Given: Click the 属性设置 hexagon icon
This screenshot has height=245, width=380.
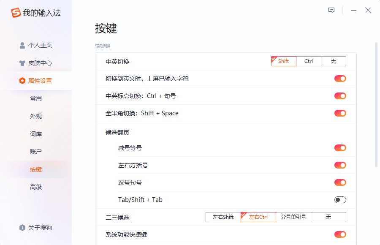Looking at the screenshot, I should point(22,81).
